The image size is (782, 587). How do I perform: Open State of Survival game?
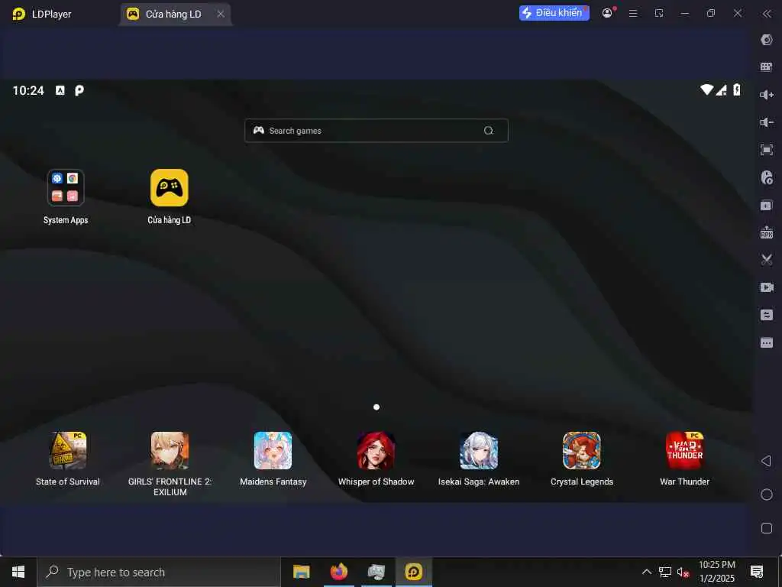(x=67, y=451)
